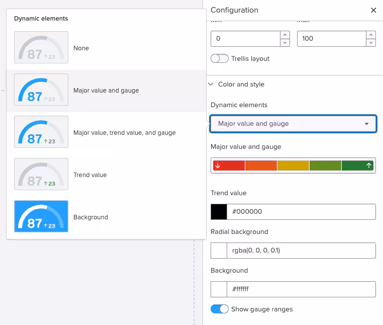The image size is (383, 325).
Task: Select the None gauge thumbnail
Action: tap(41, 48)
